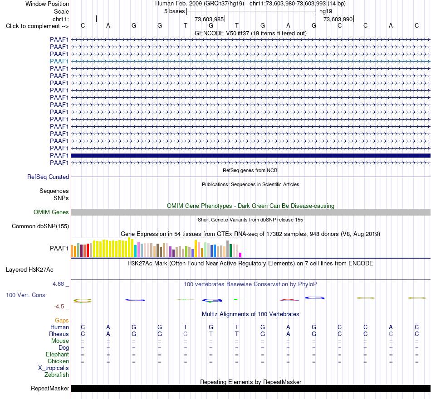Click the 73,603,985 ruler position

tap(209, 19)
